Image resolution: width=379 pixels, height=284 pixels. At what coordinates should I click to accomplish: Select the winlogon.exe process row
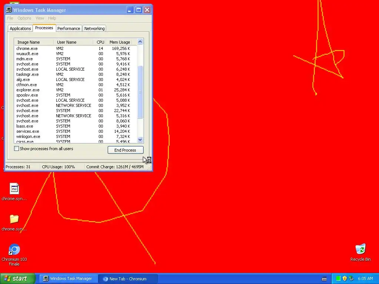click(76, 136)
